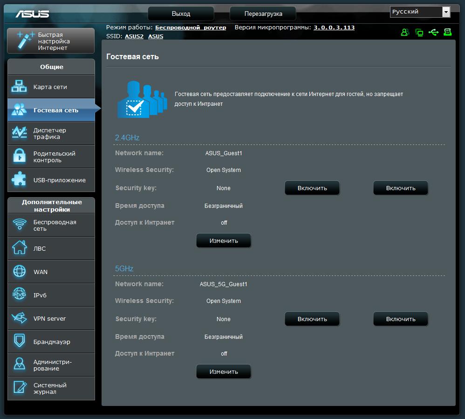The image size is (465, 419).
Task: Click the USB-приложение puzzle piece icon
Action: [19, 179]
